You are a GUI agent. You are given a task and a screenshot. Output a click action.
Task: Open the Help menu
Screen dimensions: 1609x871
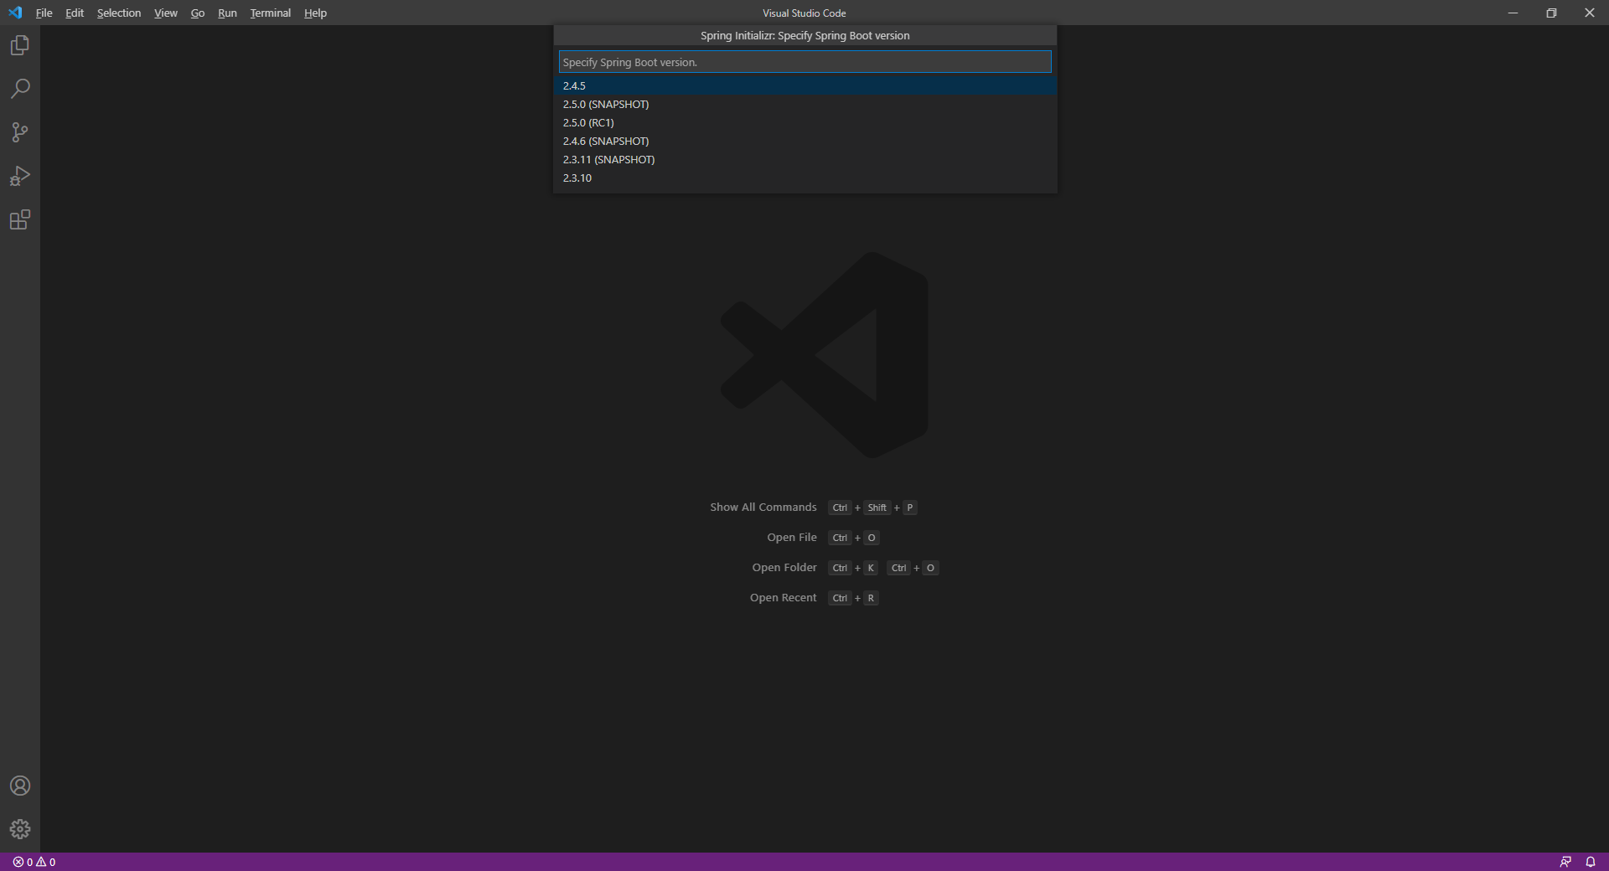pyautogui.click(x=315, y=13)
